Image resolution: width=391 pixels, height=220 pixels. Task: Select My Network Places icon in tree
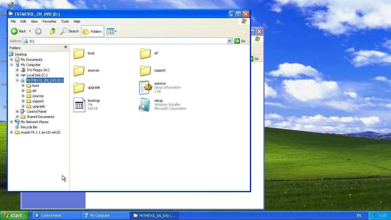[x=17, y=122]
